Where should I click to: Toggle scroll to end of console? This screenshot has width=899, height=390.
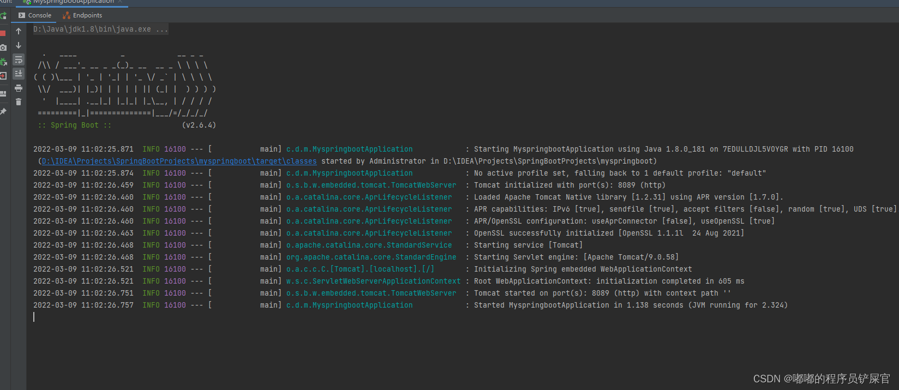pos(19,74)
